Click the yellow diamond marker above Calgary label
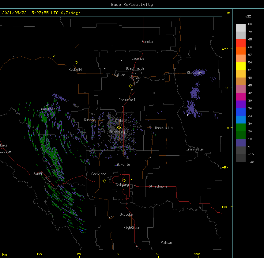264x258 pixels. coord(124,180)
